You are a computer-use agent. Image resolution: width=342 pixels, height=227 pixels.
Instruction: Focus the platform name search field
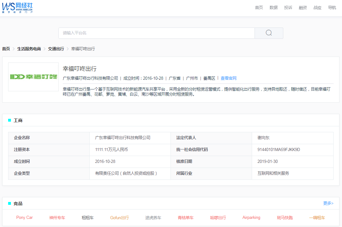point(156,33)
